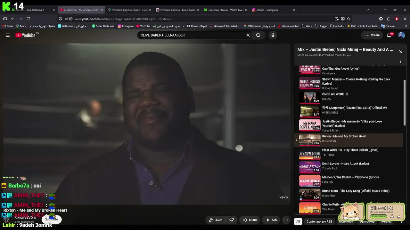Reload the page in the browser

[28, 19]
